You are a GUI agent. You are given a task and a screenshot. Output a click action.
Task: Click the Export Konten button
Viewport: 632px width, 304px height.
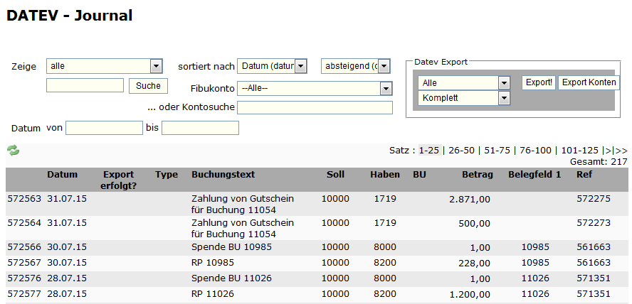coord(589,82)
